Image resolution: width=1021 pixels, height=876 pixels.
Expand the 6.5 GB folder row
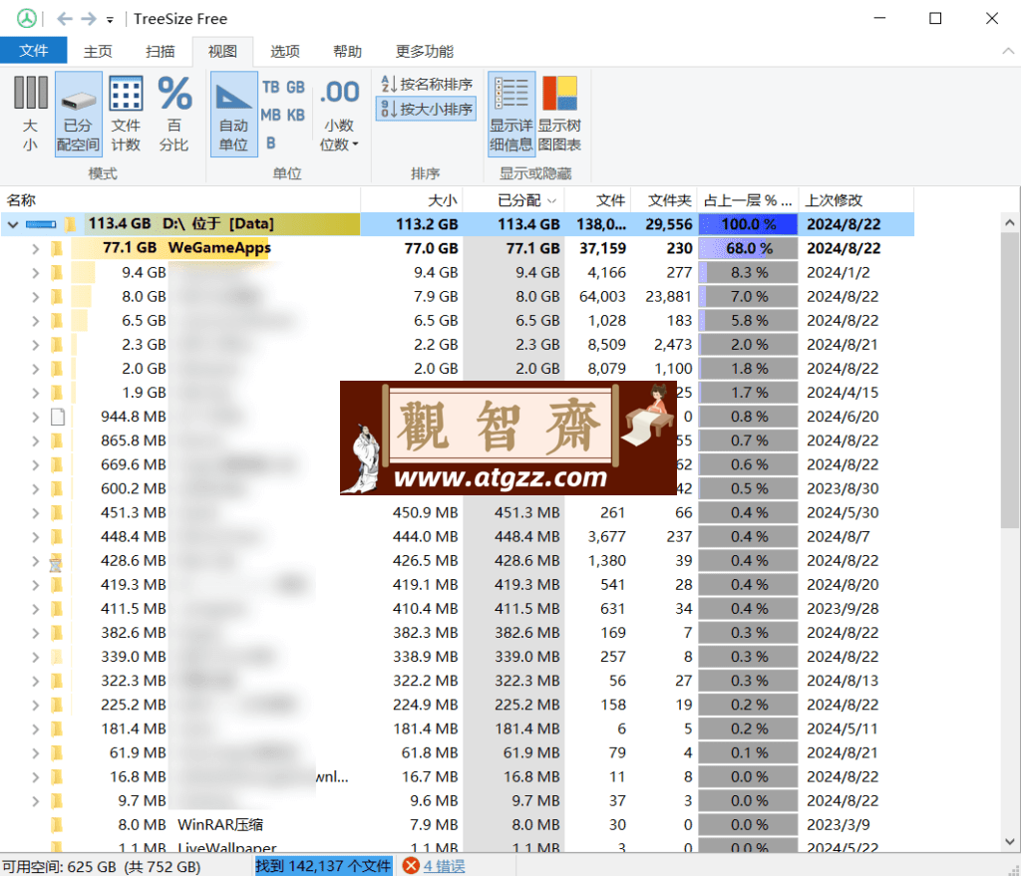pyautogui.click(x=35, y=321)
